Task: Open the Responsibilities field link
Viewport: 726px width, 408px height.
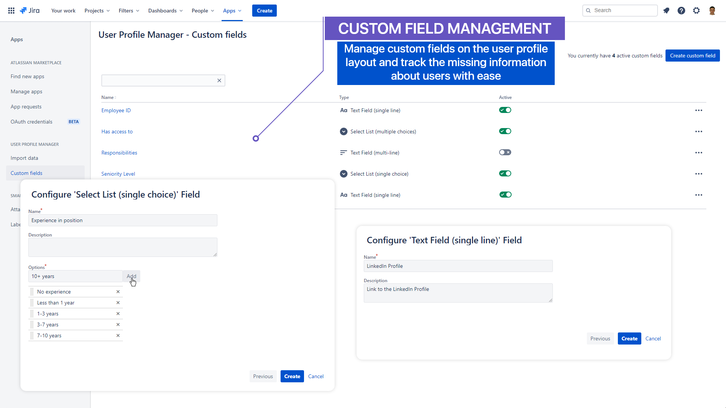Action: point(119,153)
